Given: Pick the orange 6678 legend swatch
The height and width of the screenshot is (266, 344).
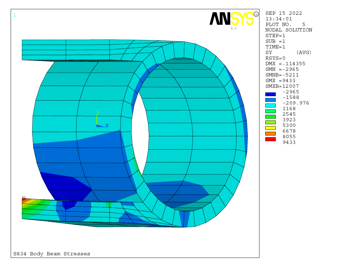Looking at the screenshot, I should [270, 134].
